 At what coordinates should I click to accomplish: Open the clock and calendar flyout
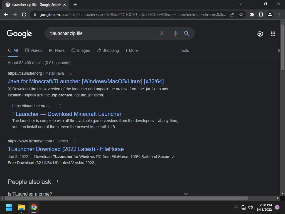tap(264, 207)
